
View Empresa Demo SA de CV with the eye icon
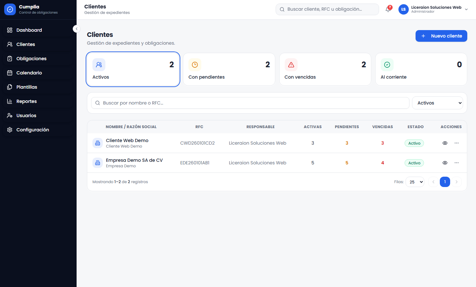tap(445, 163)
